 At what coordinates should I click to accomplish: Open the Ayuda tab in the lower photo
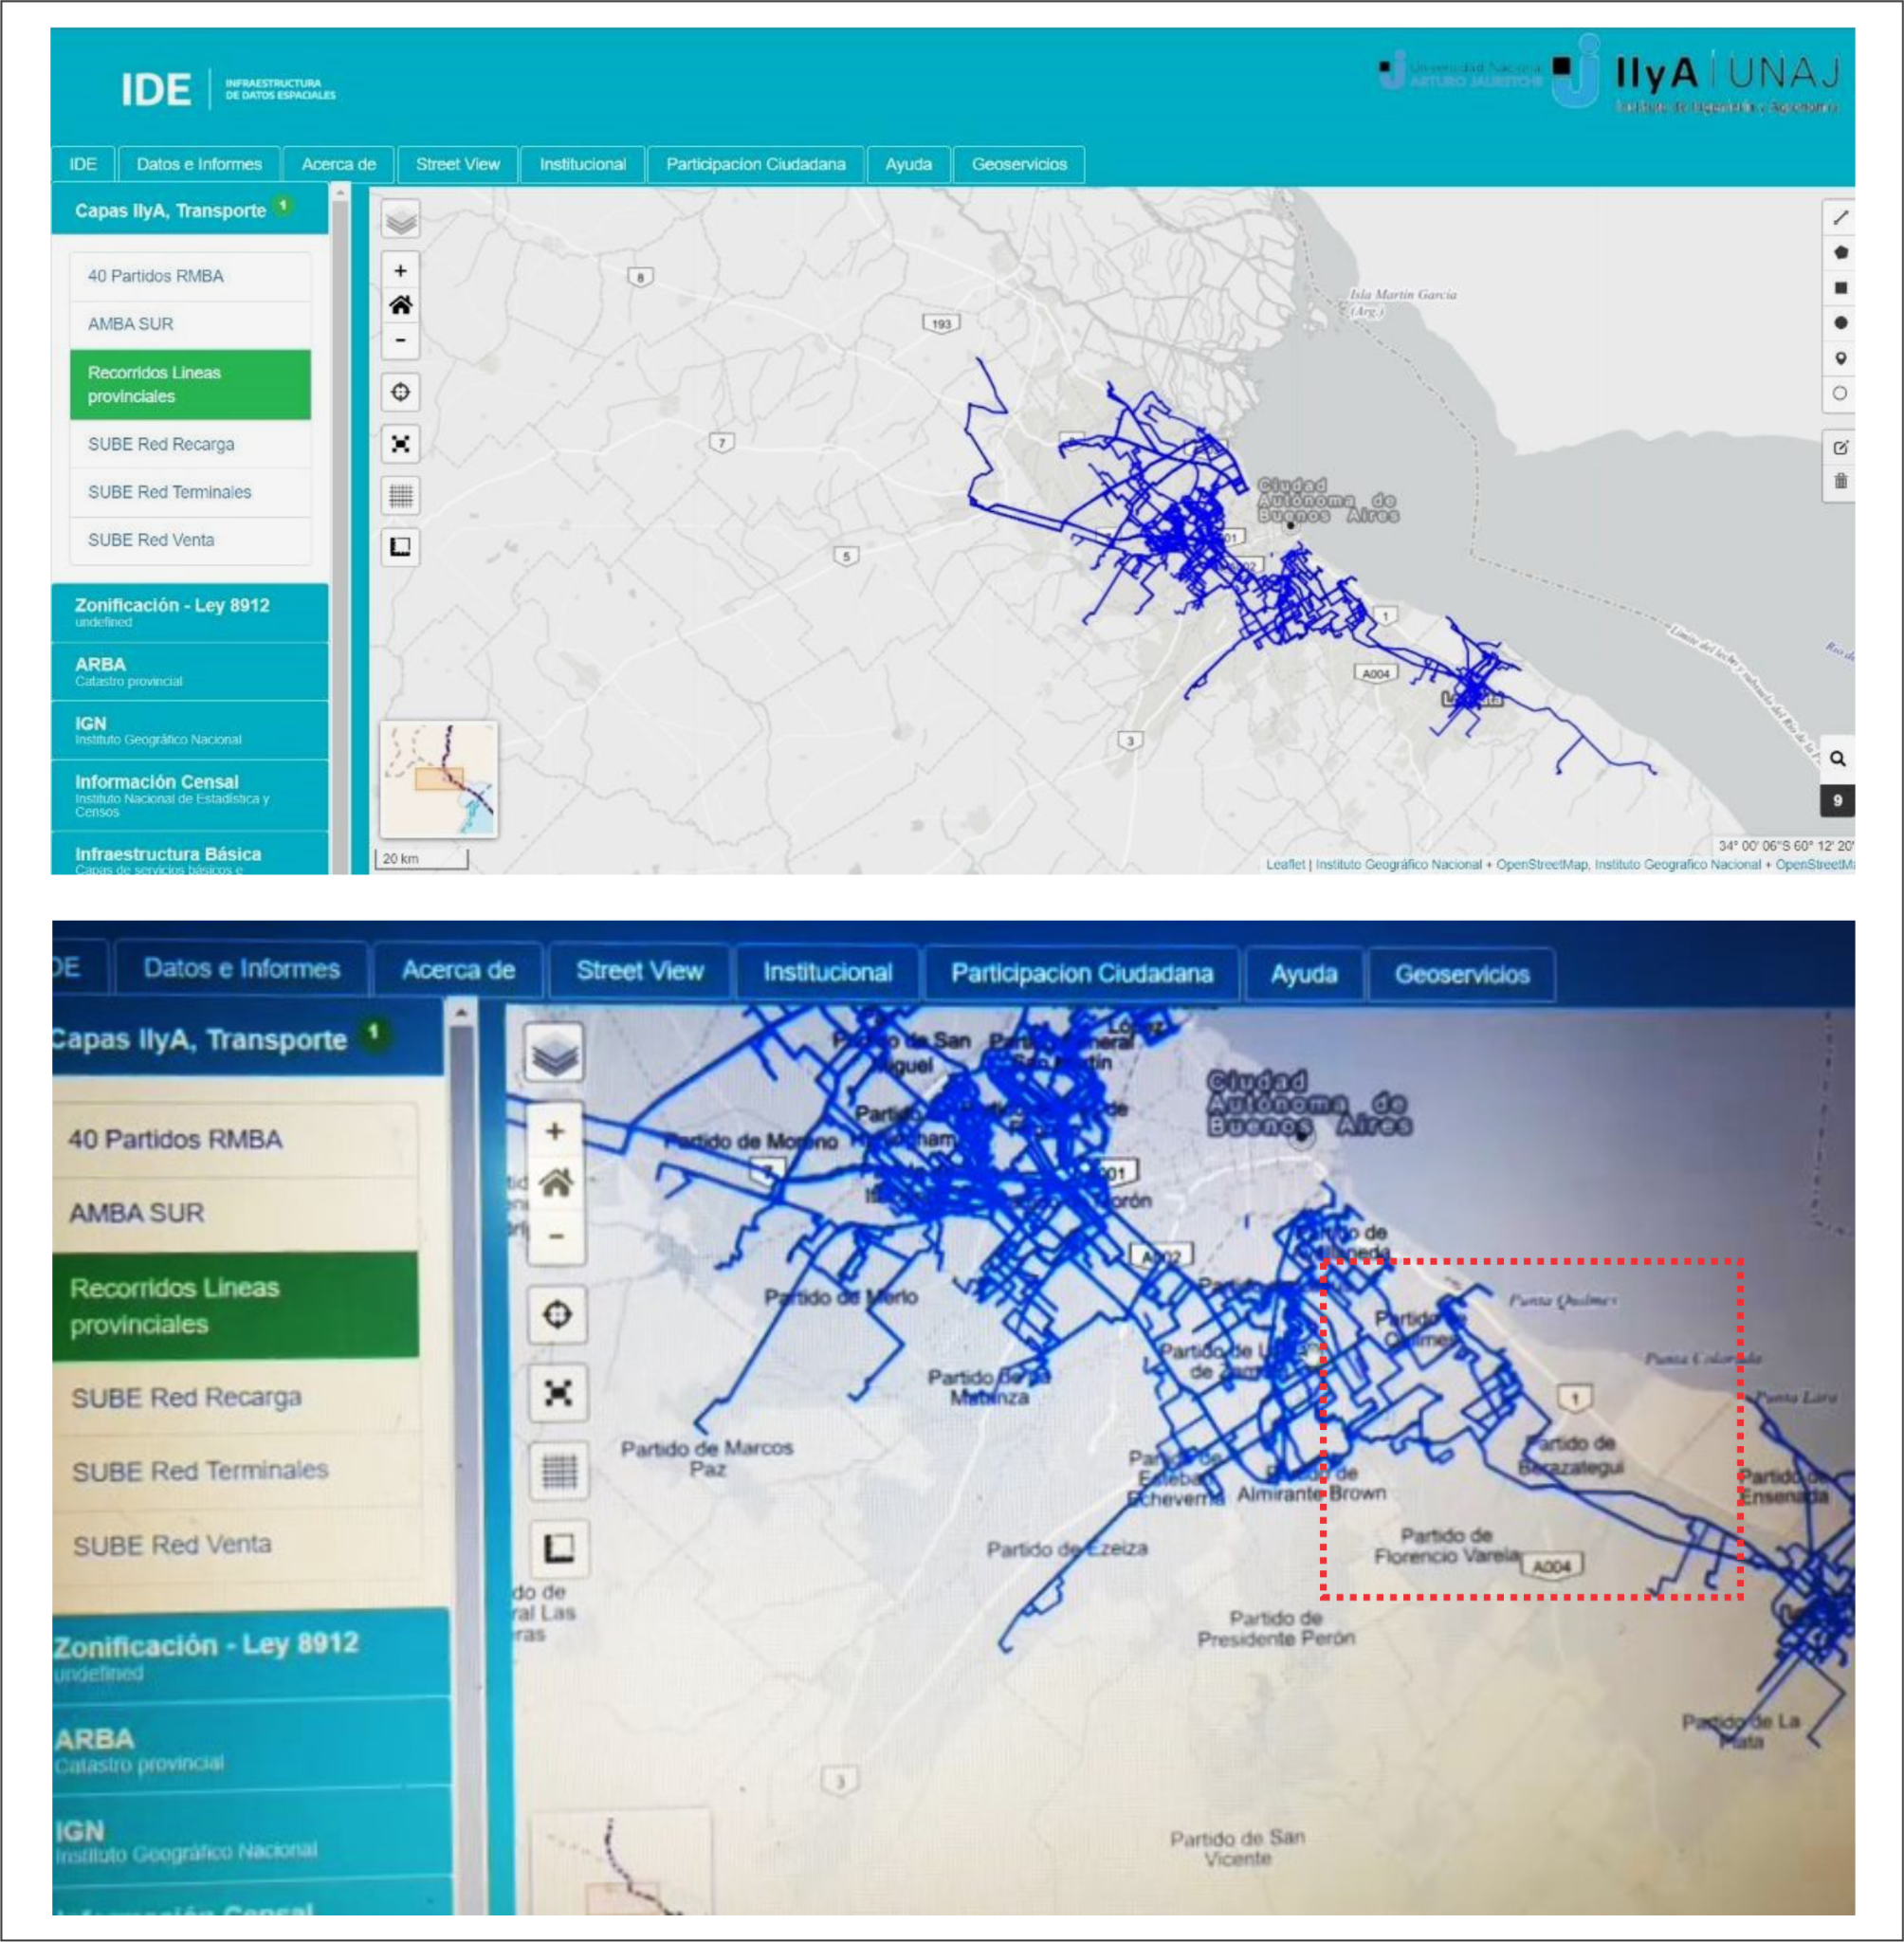tap(1304, 974)
